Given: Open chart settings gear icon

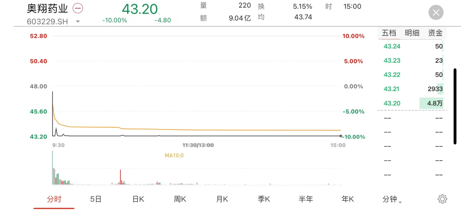Looking at the screenshot, I should click(x=442, y=199).
